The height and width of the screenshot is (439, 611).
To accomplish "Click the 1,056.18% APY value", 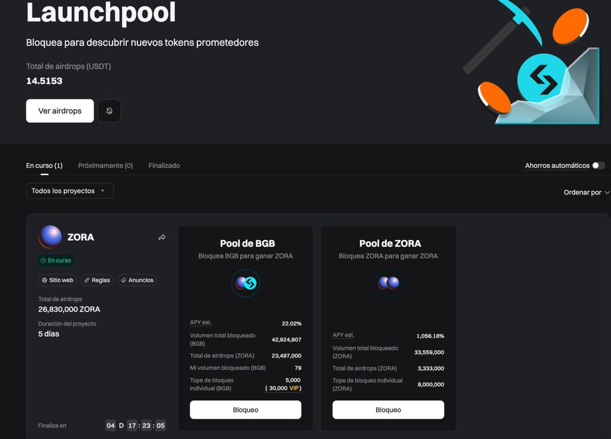I will pos(430,336).
